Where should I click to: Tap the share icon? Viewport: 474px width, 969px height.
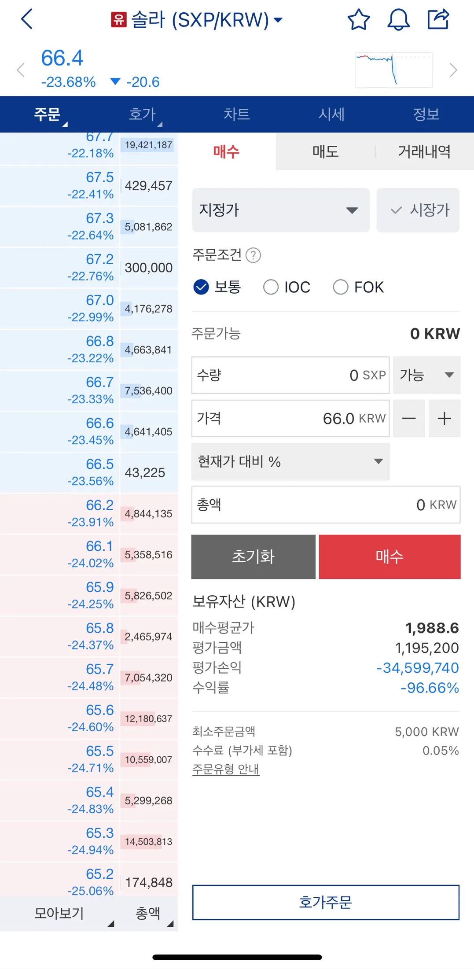point(438,19)
